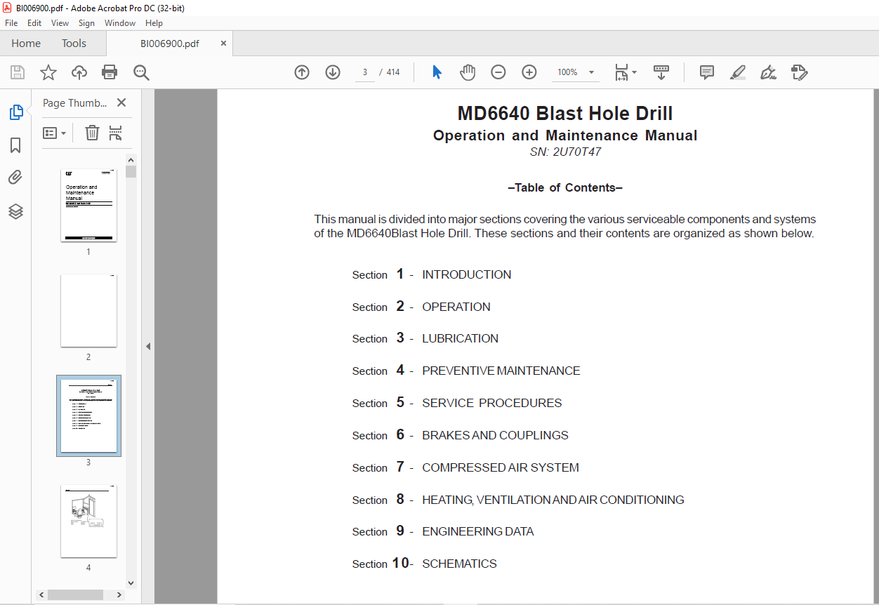Screen dimensions: 879x605
Task: Close the BI006900.pdf tab
Action: (x=223, y=44)
